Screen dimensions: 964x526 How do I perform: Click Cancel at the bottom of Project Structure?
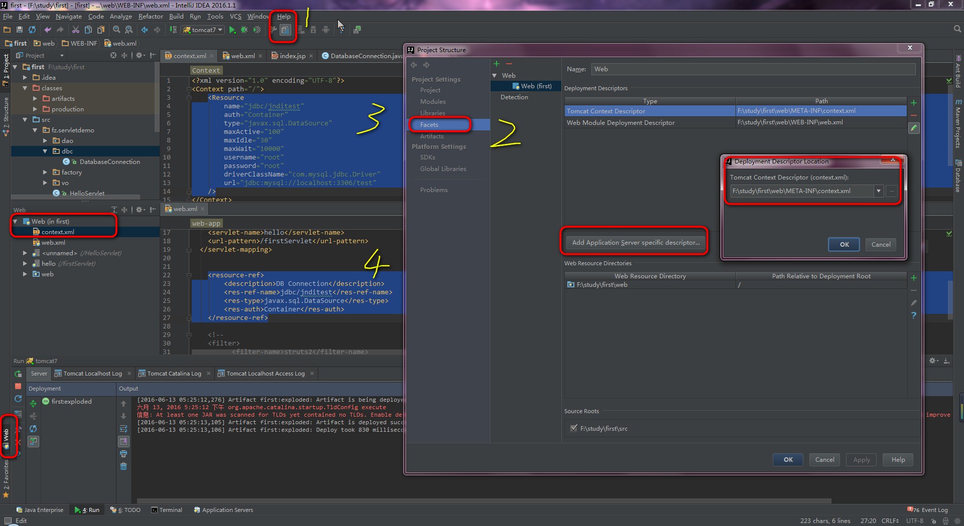(x=824, y=460)
